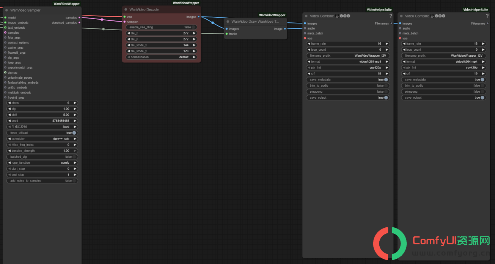
Task: Open the format dropdown on left Video Combine
Action: 348,62
